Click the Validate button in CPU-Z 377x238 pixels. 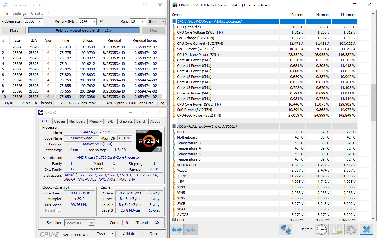click(x=129, y=234)
